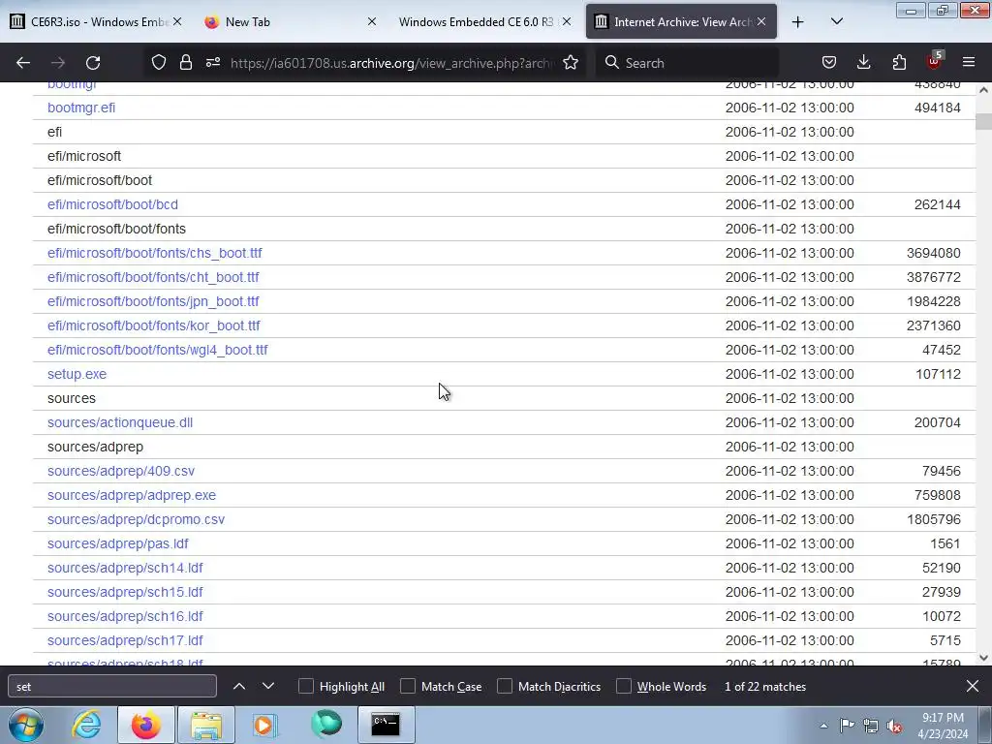Open sources/adprep/409.csv link
Screen dimensions: 992x744
pyautogui.click(x=121, y=471)
